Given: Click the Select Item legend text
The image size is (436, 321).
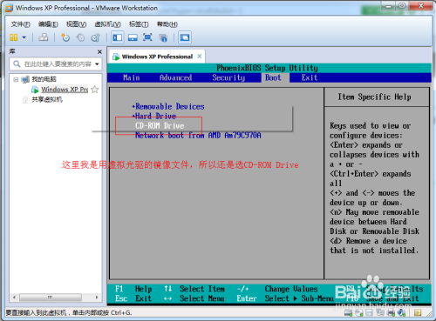Looking at the screenshot, I should point(202,289).
